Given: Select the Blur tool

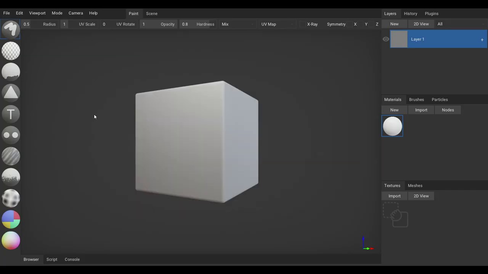Looking at the screenshot, I should point(11,156).
